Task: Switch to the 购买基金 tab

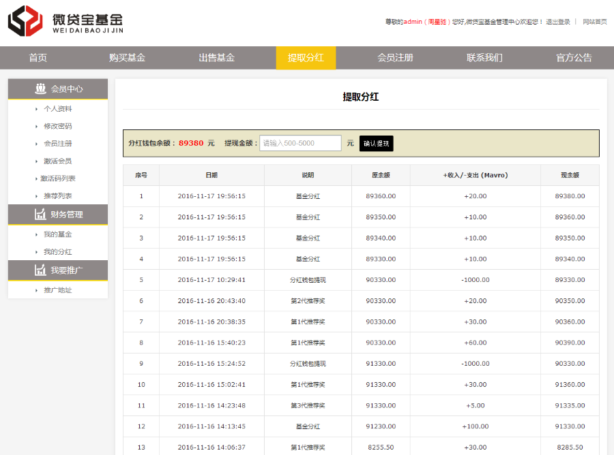Action: click(128, 58)
